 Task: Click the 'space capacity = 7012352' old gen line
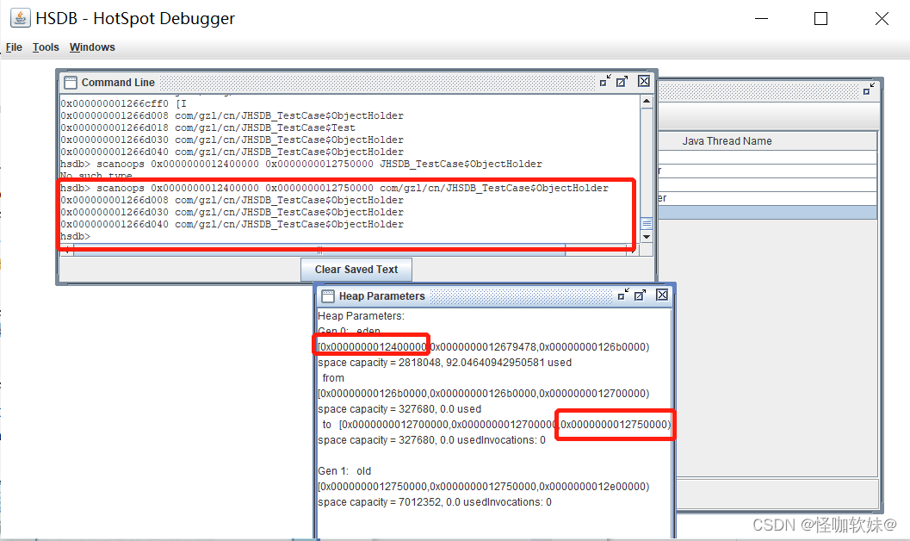[435, 502]
